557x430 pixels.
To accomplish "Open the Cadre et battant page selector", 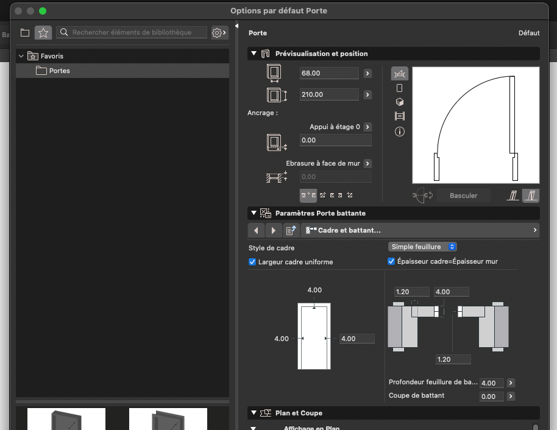I will [x=420, y=230].
